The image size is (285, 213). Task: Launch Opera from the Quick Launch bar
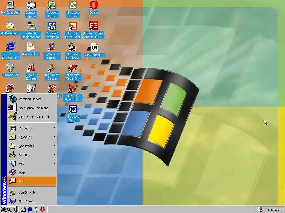(x=42, y=210)
